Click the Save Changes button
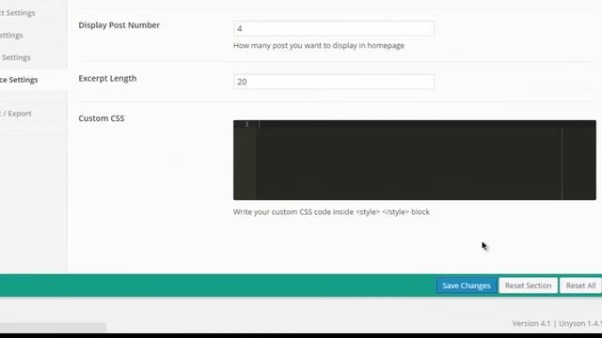The width and height of the screenshot is (602, 338). (467, 285)
